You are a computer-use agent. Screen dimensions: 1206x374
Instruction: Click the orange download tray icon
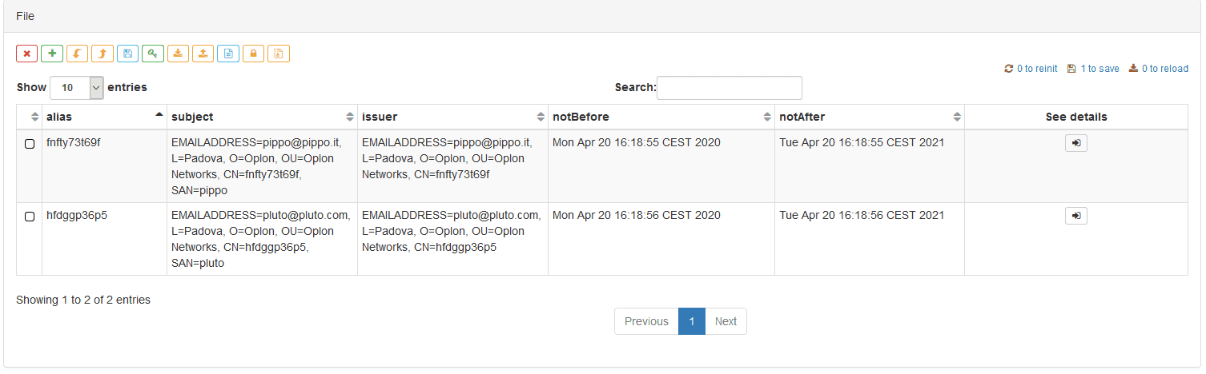tap(178, 54)
